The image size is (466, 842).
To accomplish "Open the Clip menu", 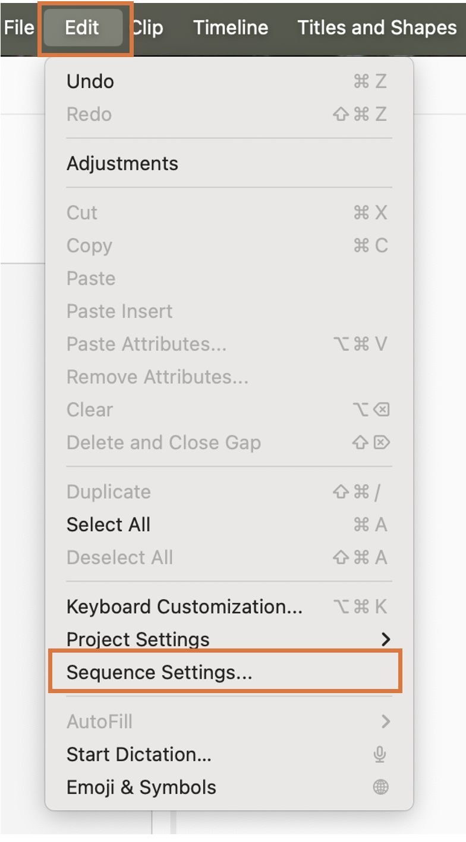I will pyautogui.click(x=149, y=28).
